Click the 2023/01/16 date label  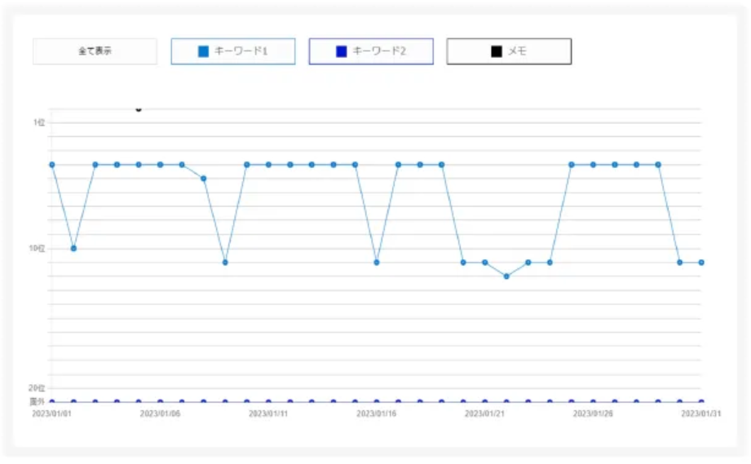click(x=377, y=413)
